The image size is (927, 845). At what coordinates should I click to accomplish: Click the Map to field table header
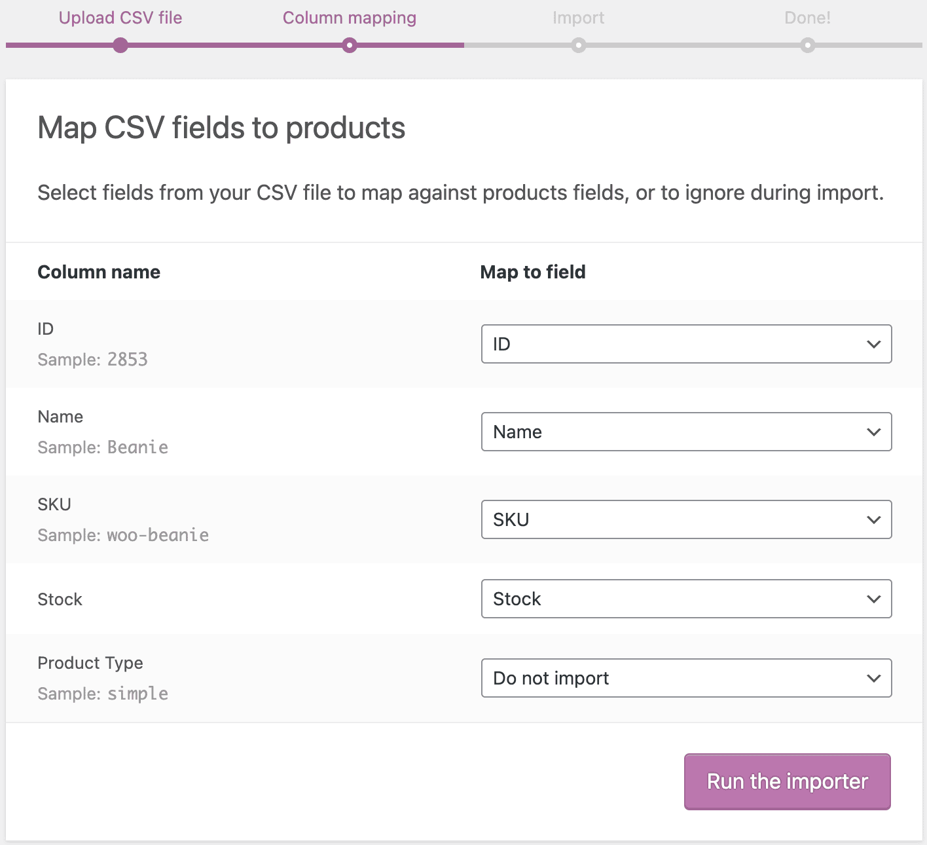(x=533, y=272)
